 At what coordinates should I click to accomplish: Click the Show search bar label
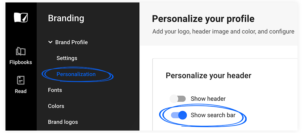213,115
